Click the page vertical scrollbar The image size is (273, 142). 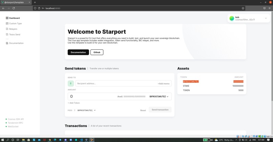click(272, 56)
